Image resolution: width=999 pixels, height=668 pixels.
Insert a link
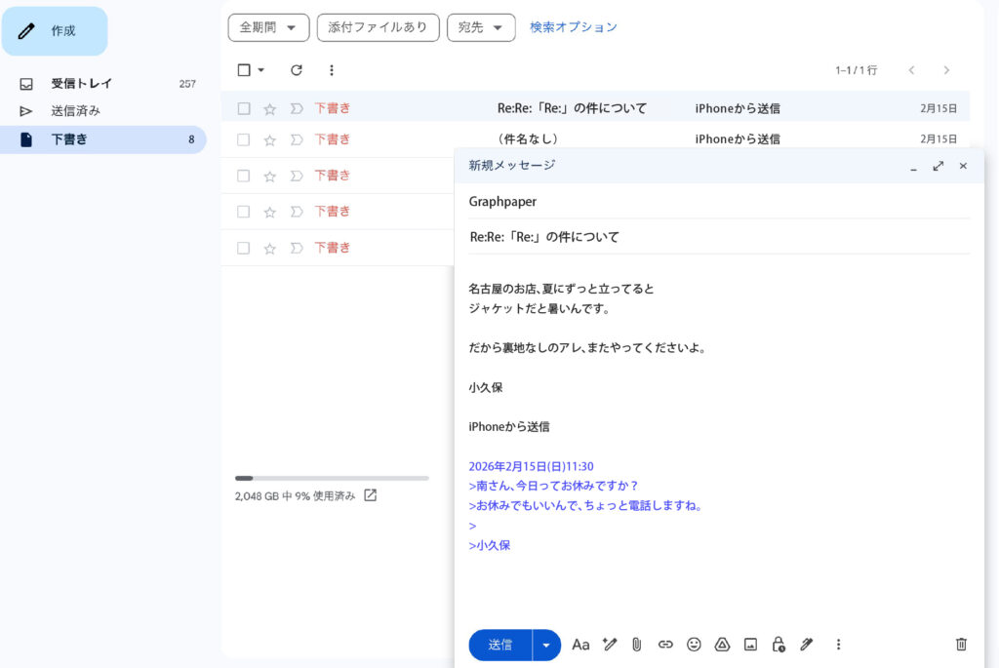click(665, 645)
